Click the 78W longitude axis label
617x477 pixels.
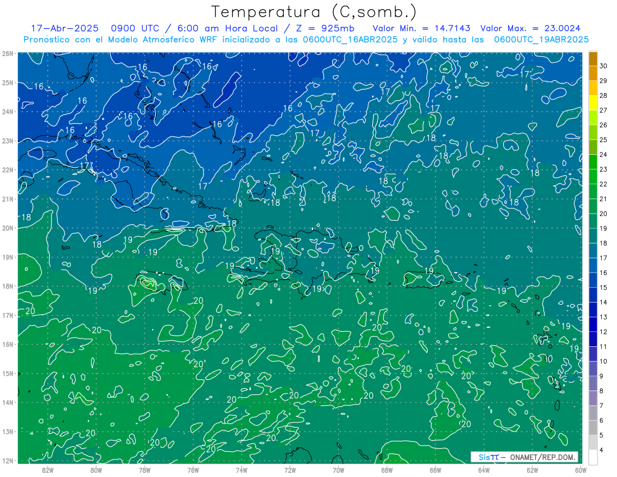pos(144,470)
